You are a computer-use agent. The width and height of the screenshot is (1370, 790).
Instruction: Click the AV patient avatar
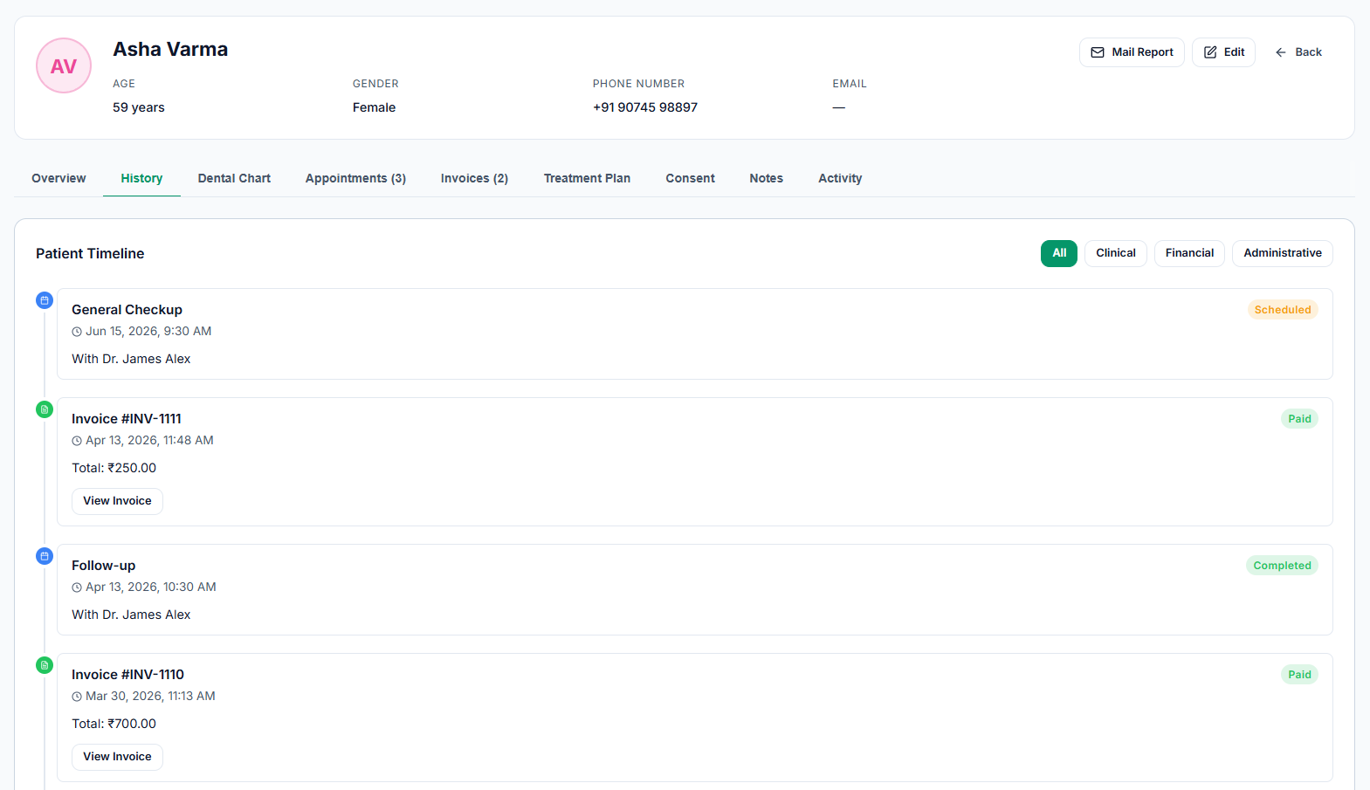[x=64, y=65]
